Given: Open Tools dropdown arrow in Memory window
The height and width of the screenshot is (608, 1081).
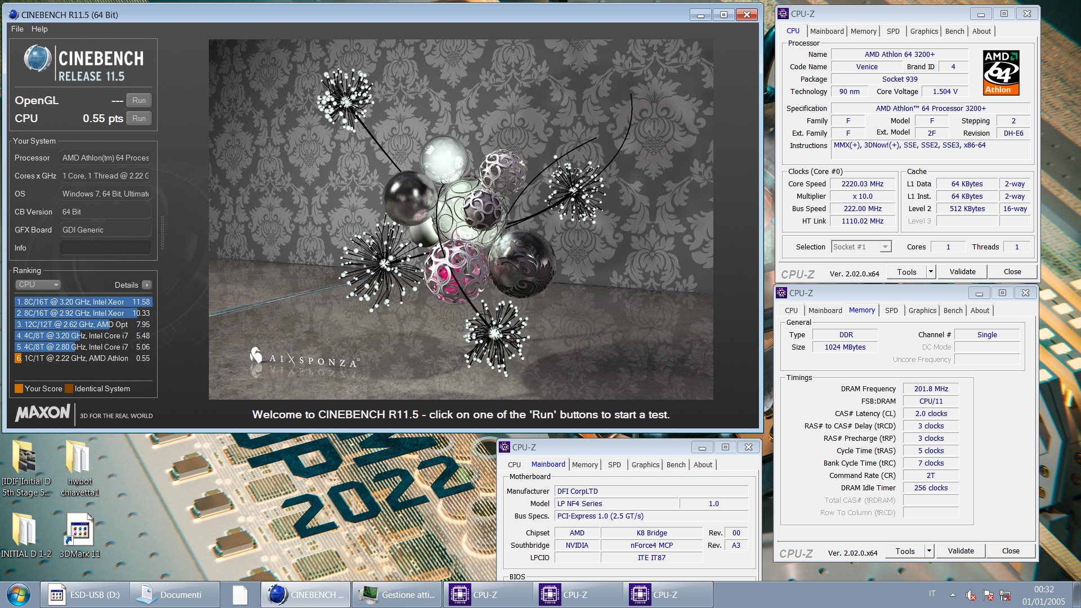Looking at the screenshot, I should click(929, 551).
